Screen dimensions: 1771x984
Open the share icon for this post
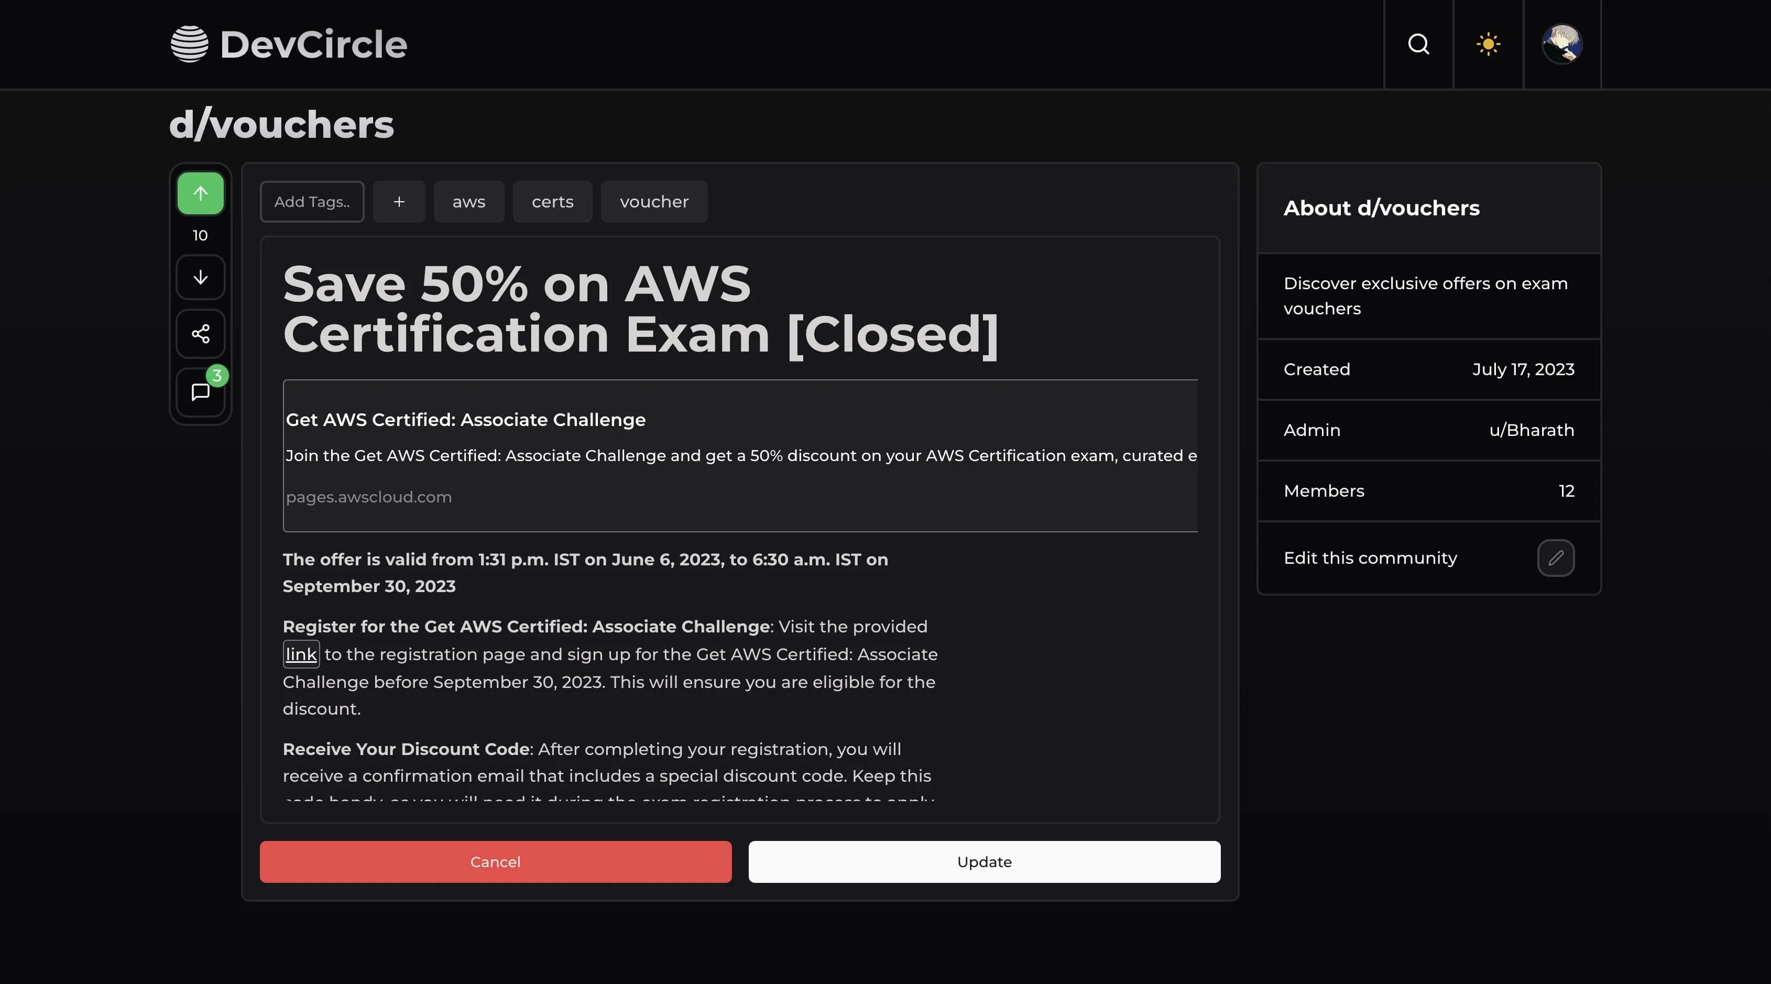pyautogui.click(x=200, y=334)
